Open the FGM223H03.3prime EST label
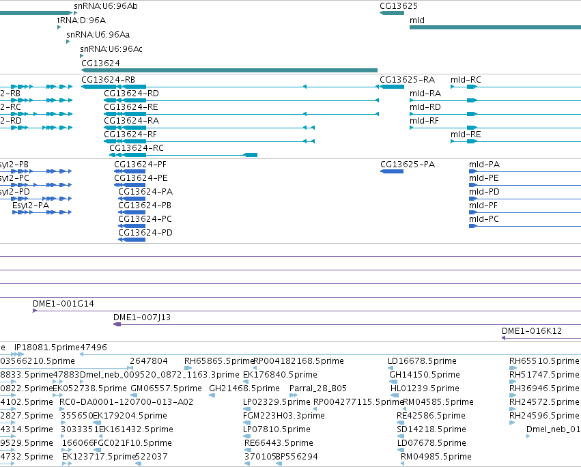 point(284,416)
